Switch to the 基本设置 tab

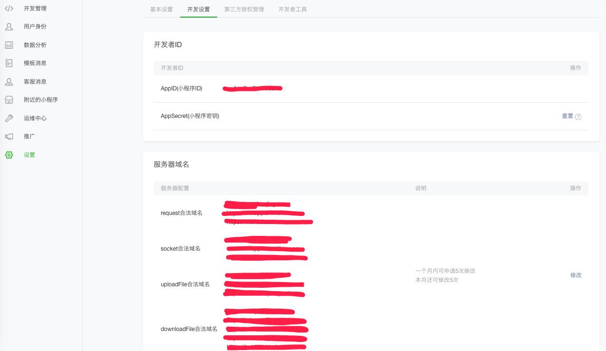click(x=162, y=9)
